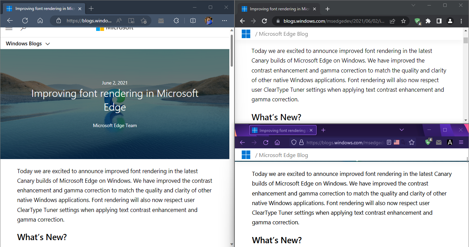Click Edge's split screen icon
Screen dimensions: 469x247
tap(193, 21)
